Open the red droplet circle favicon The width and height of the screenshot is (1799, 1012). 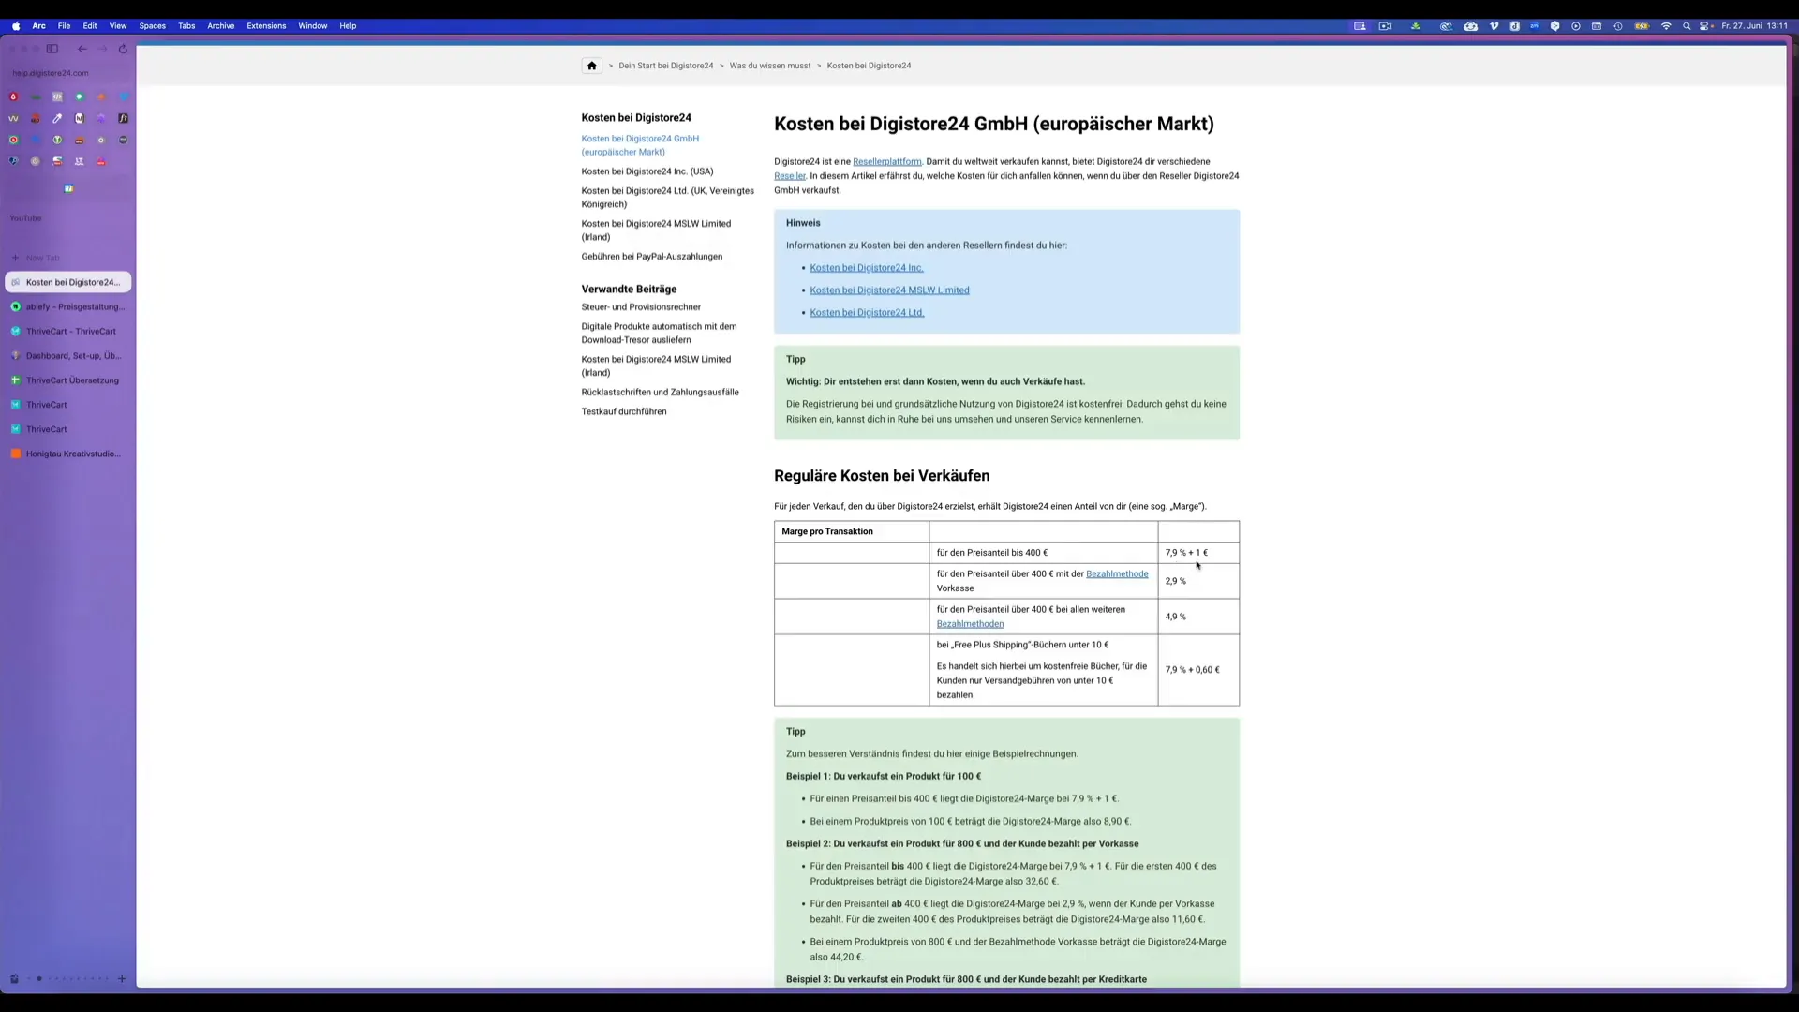(x=13, y=97)
